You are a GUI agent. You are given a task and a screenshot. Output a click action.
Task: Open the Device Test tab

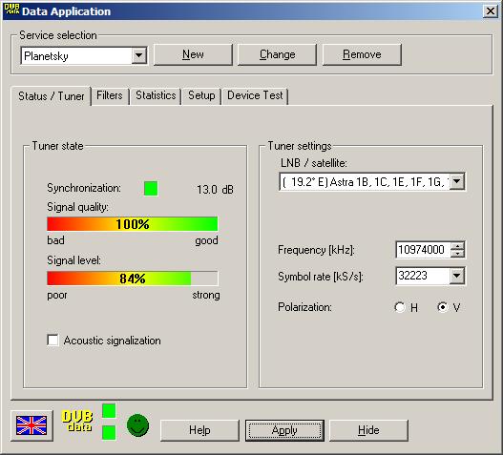coord(255,95)
